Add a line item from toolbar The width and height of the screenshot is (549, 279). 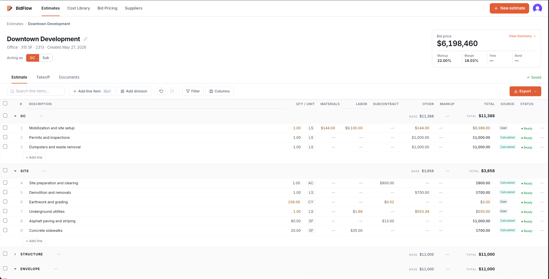click(x=92, y=91)
